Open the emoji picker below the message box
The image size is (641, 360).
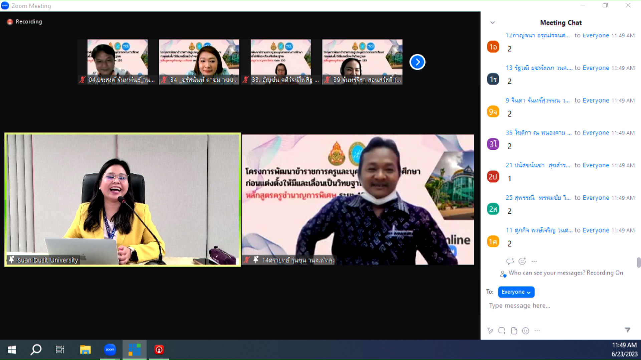tap(525, 331)
